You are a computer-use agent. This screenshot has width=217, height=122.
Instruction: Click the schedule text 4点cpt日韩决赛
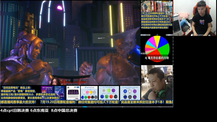tap(15, 111)
